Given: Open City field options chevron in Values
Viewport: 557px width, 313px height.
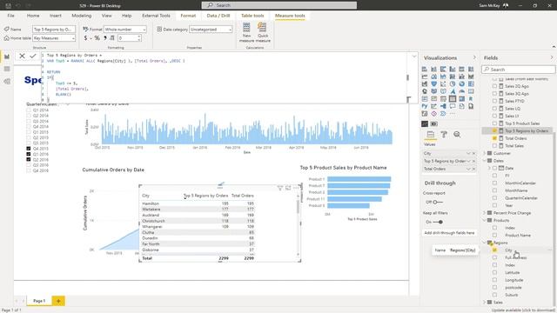Looking at the screenshot, I should [x=468, y=153].
